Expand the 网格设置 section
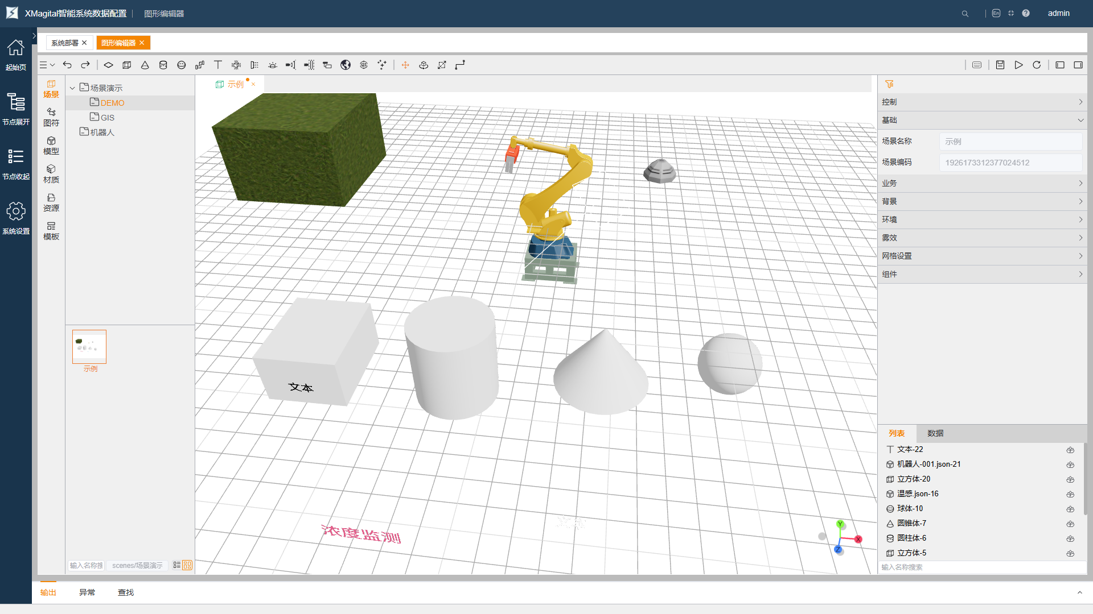 pyautogui.click(x=982, y=256)
